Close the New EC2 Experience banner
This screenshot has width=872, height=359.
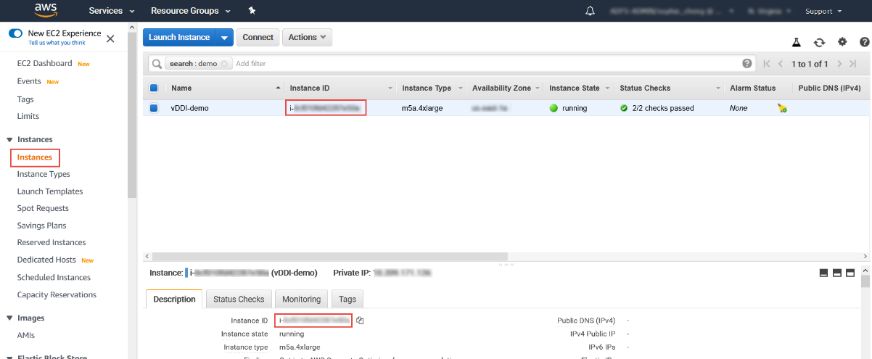[x=110, y=38]
